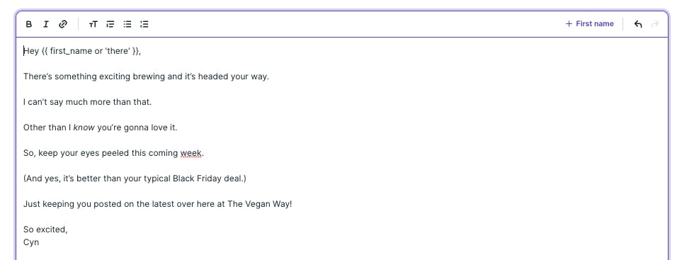Click the red-underlined word "week"

click(191, 153)
